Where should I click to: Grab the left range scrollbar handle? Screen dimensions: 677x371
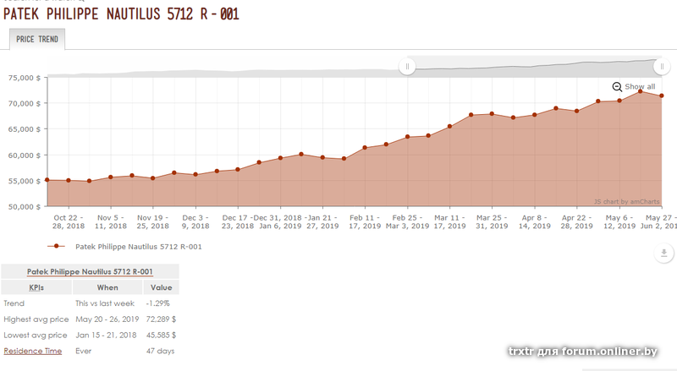click(x=407, y=67)
